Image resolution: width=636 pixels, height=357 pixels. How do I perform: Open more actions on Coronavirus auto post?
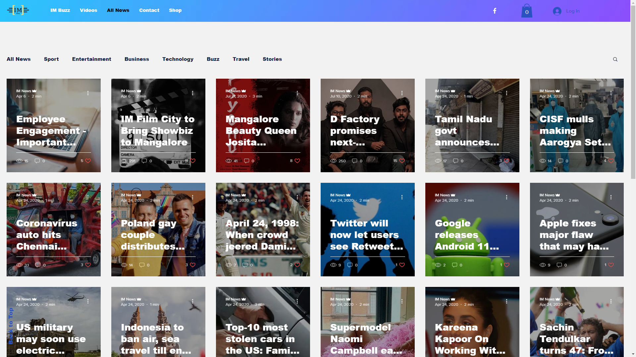[88, 197]
